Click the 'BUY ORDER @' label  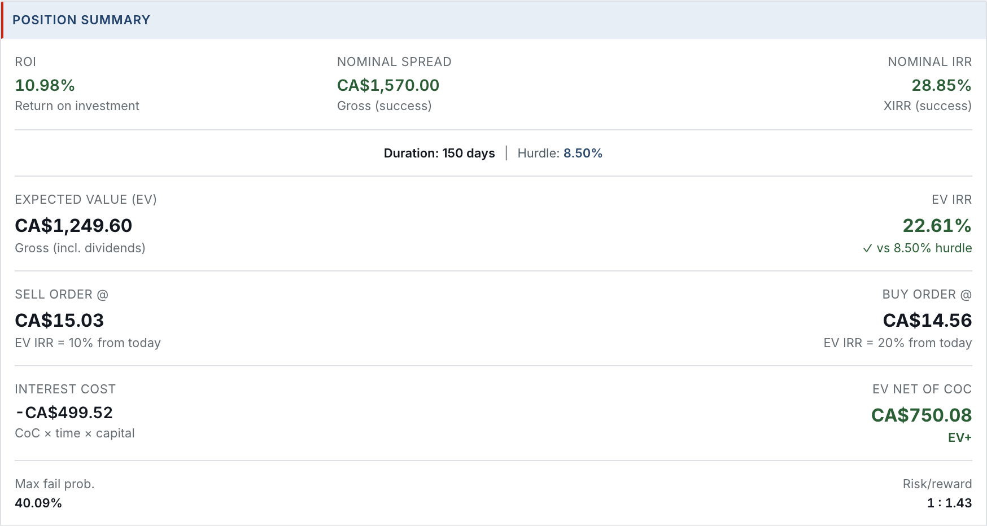pyautogui.click(x=927, y=295)
